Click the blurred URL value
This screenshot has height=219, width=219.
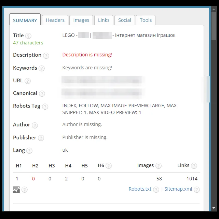pos(103,81)
